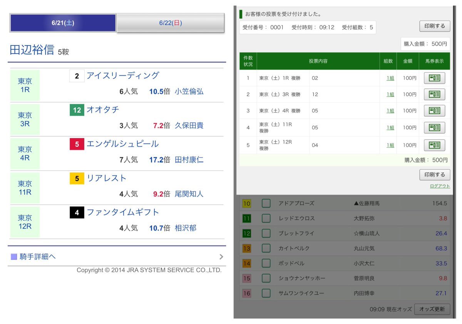Expand the 1組 details for 東京 1R

tap(390, 78)
